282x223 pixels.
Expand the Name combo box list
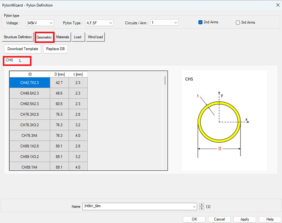click(x=194, y=207)
